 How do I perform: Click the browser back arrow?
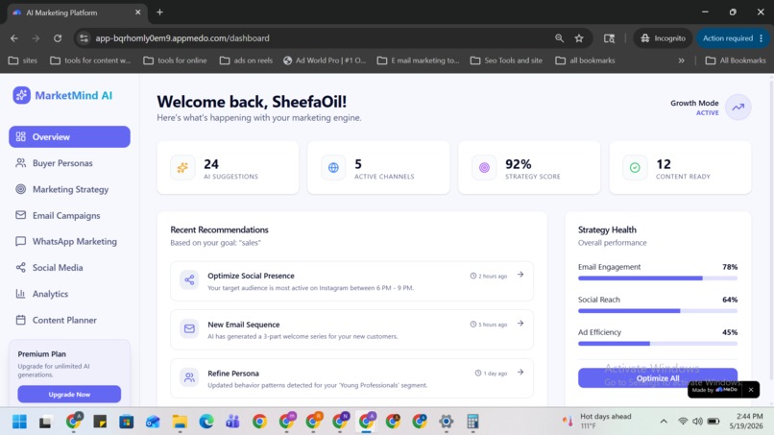tap(14, 38)
